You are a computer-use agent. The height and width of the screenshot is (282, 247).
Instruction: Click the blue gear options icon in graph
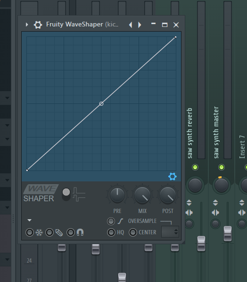[x=173, y=177]
